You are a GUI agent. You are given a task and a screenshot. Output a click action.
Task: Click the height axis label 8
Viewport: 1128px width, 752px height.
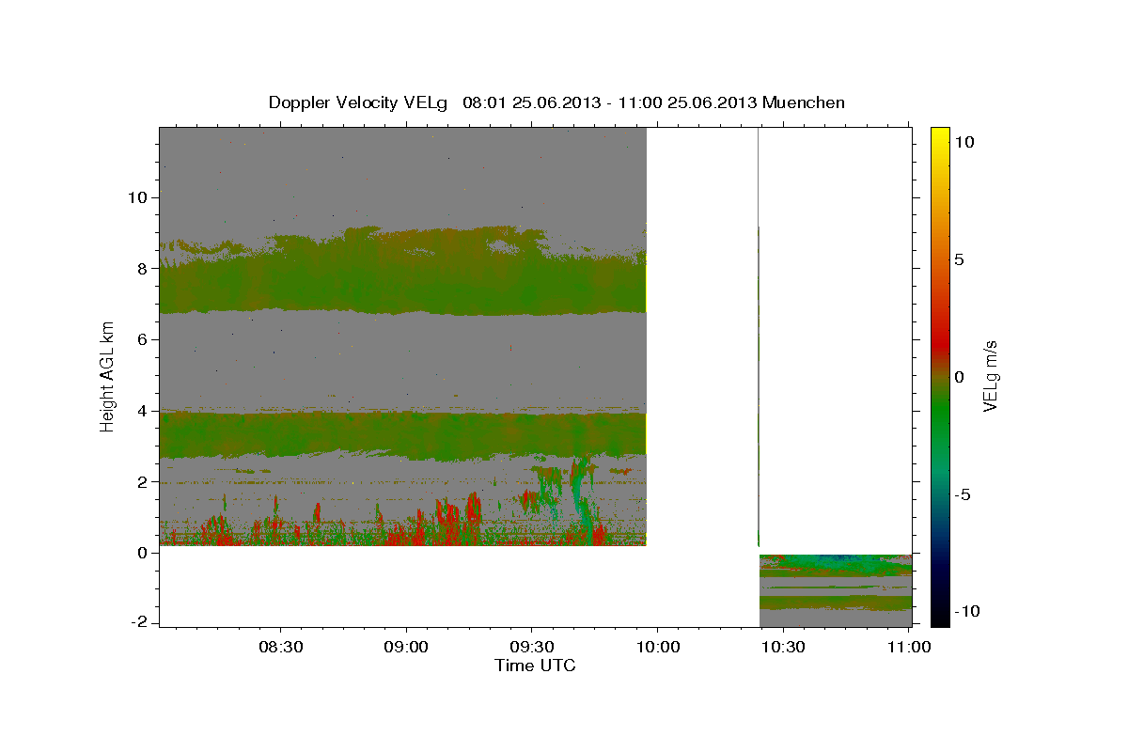pyautogui.click(x=143, y=269)
